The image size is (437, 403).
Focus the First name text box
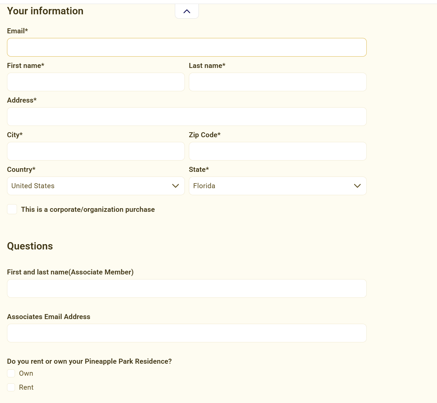pos(96,82)
